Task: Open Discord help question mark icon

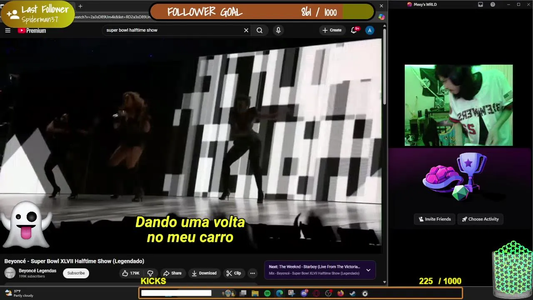Action: (493, 5)
